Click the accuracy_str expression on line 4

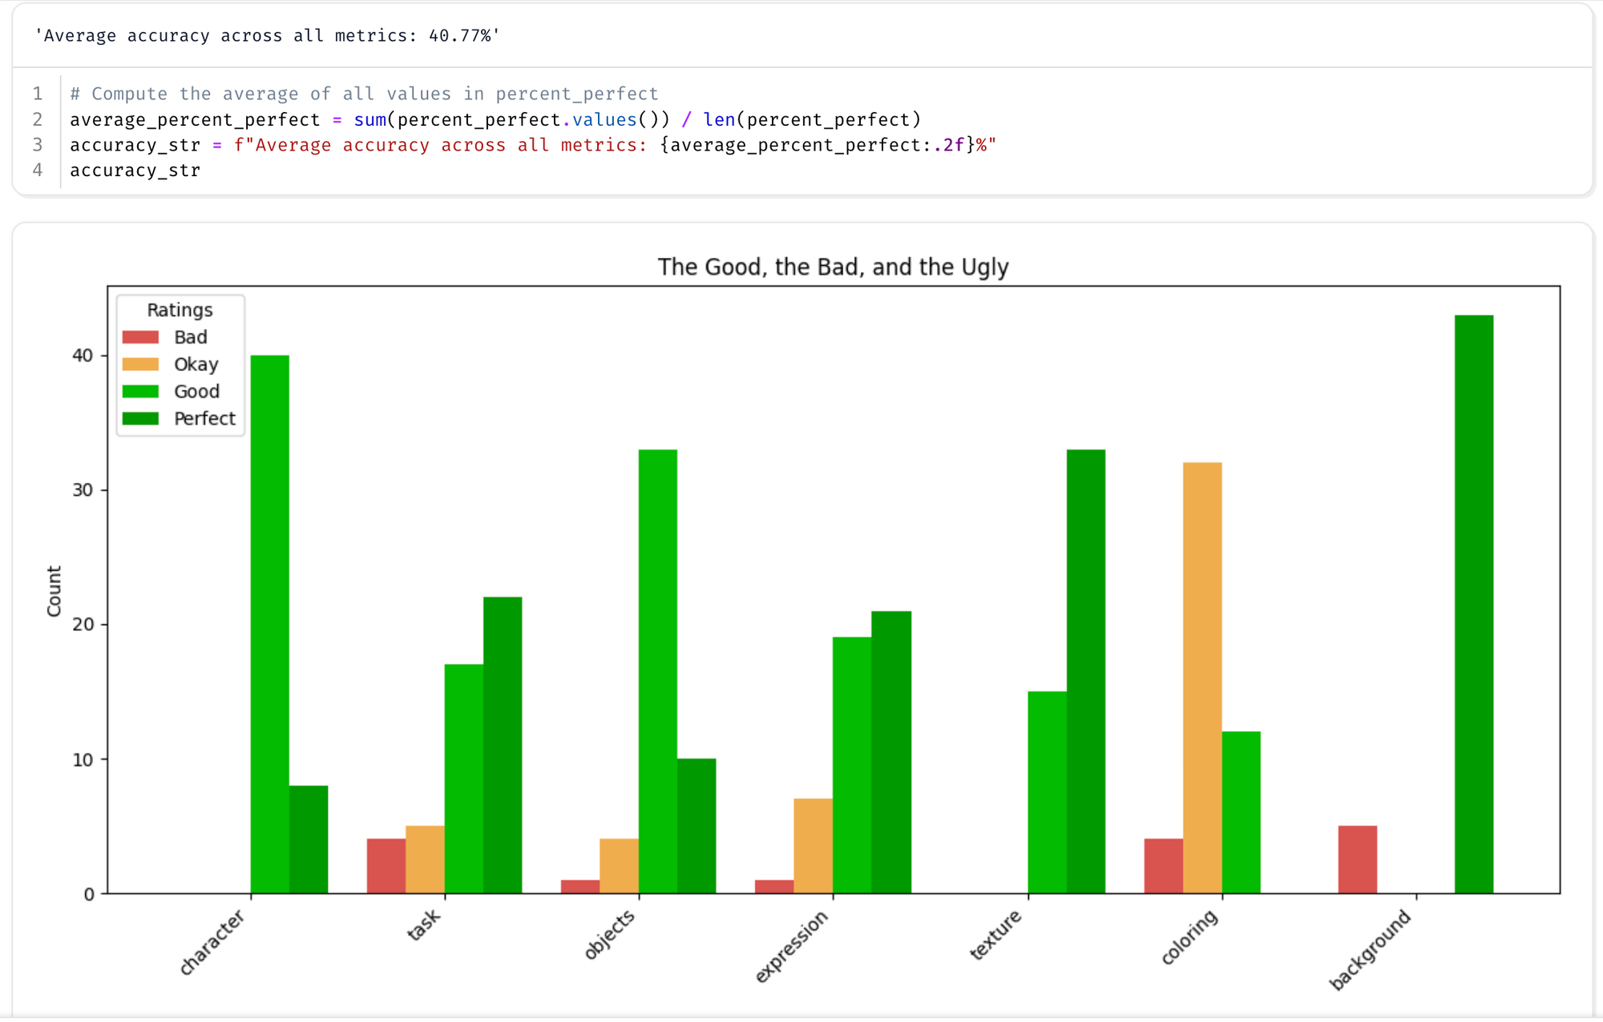pyautogui.click(x=135, y=171)
